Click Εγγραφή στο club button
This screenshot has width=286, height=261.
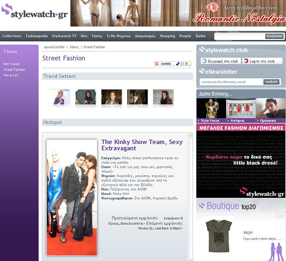click(x=221, y=61)
